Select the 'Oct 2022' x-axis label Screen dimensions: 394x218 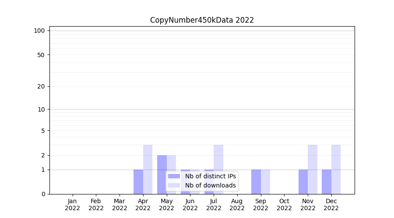click(x=284, y=204)
